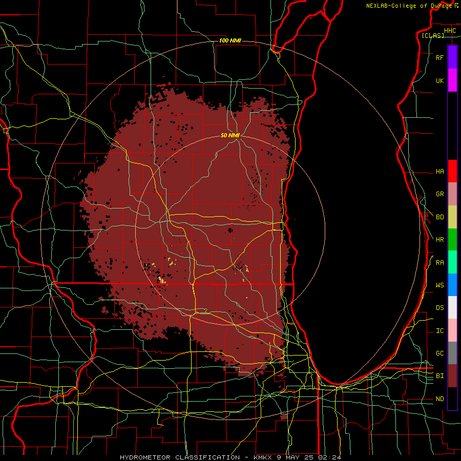Screen dimensions: 461x461
Task: Click the KMKX radar site identifier
Action: [263, 457]
